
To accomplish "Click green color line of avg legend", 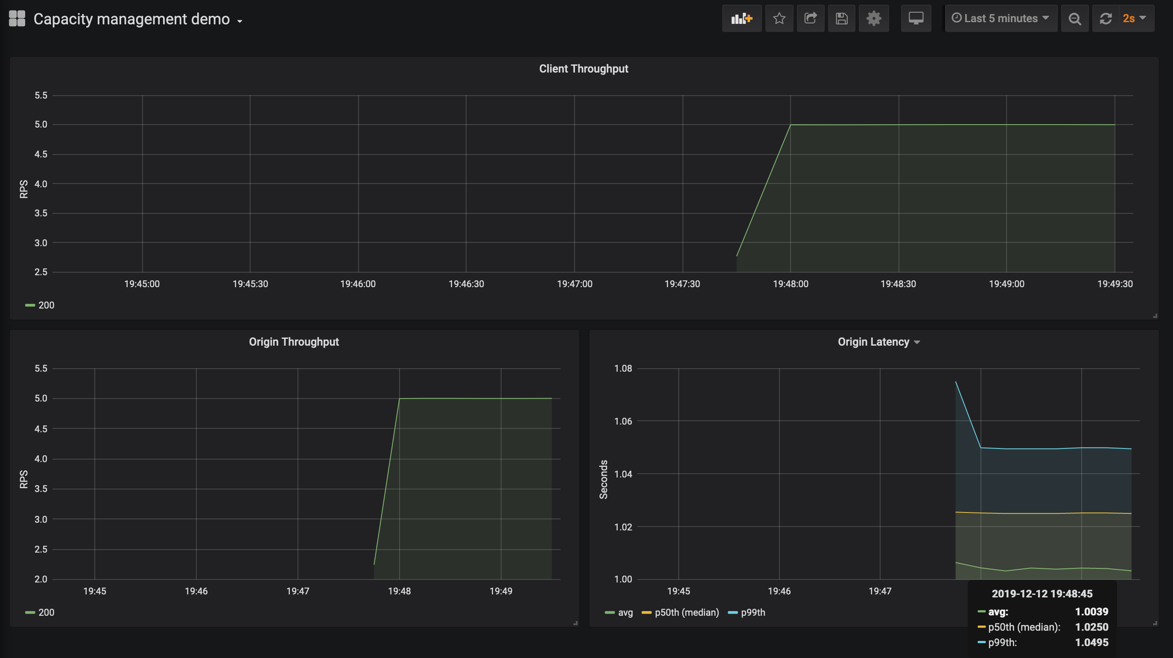I will [x=610, y=612].
